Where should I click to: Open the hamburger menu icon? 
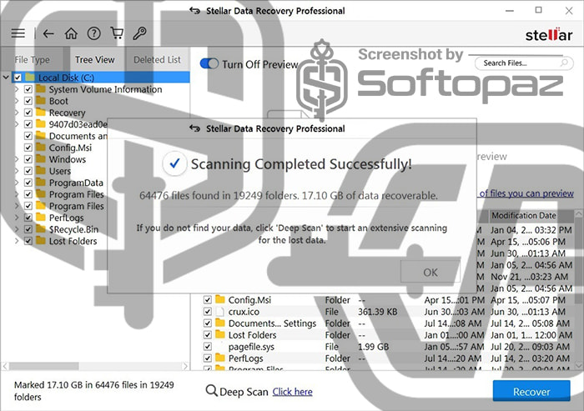(18, 34)
